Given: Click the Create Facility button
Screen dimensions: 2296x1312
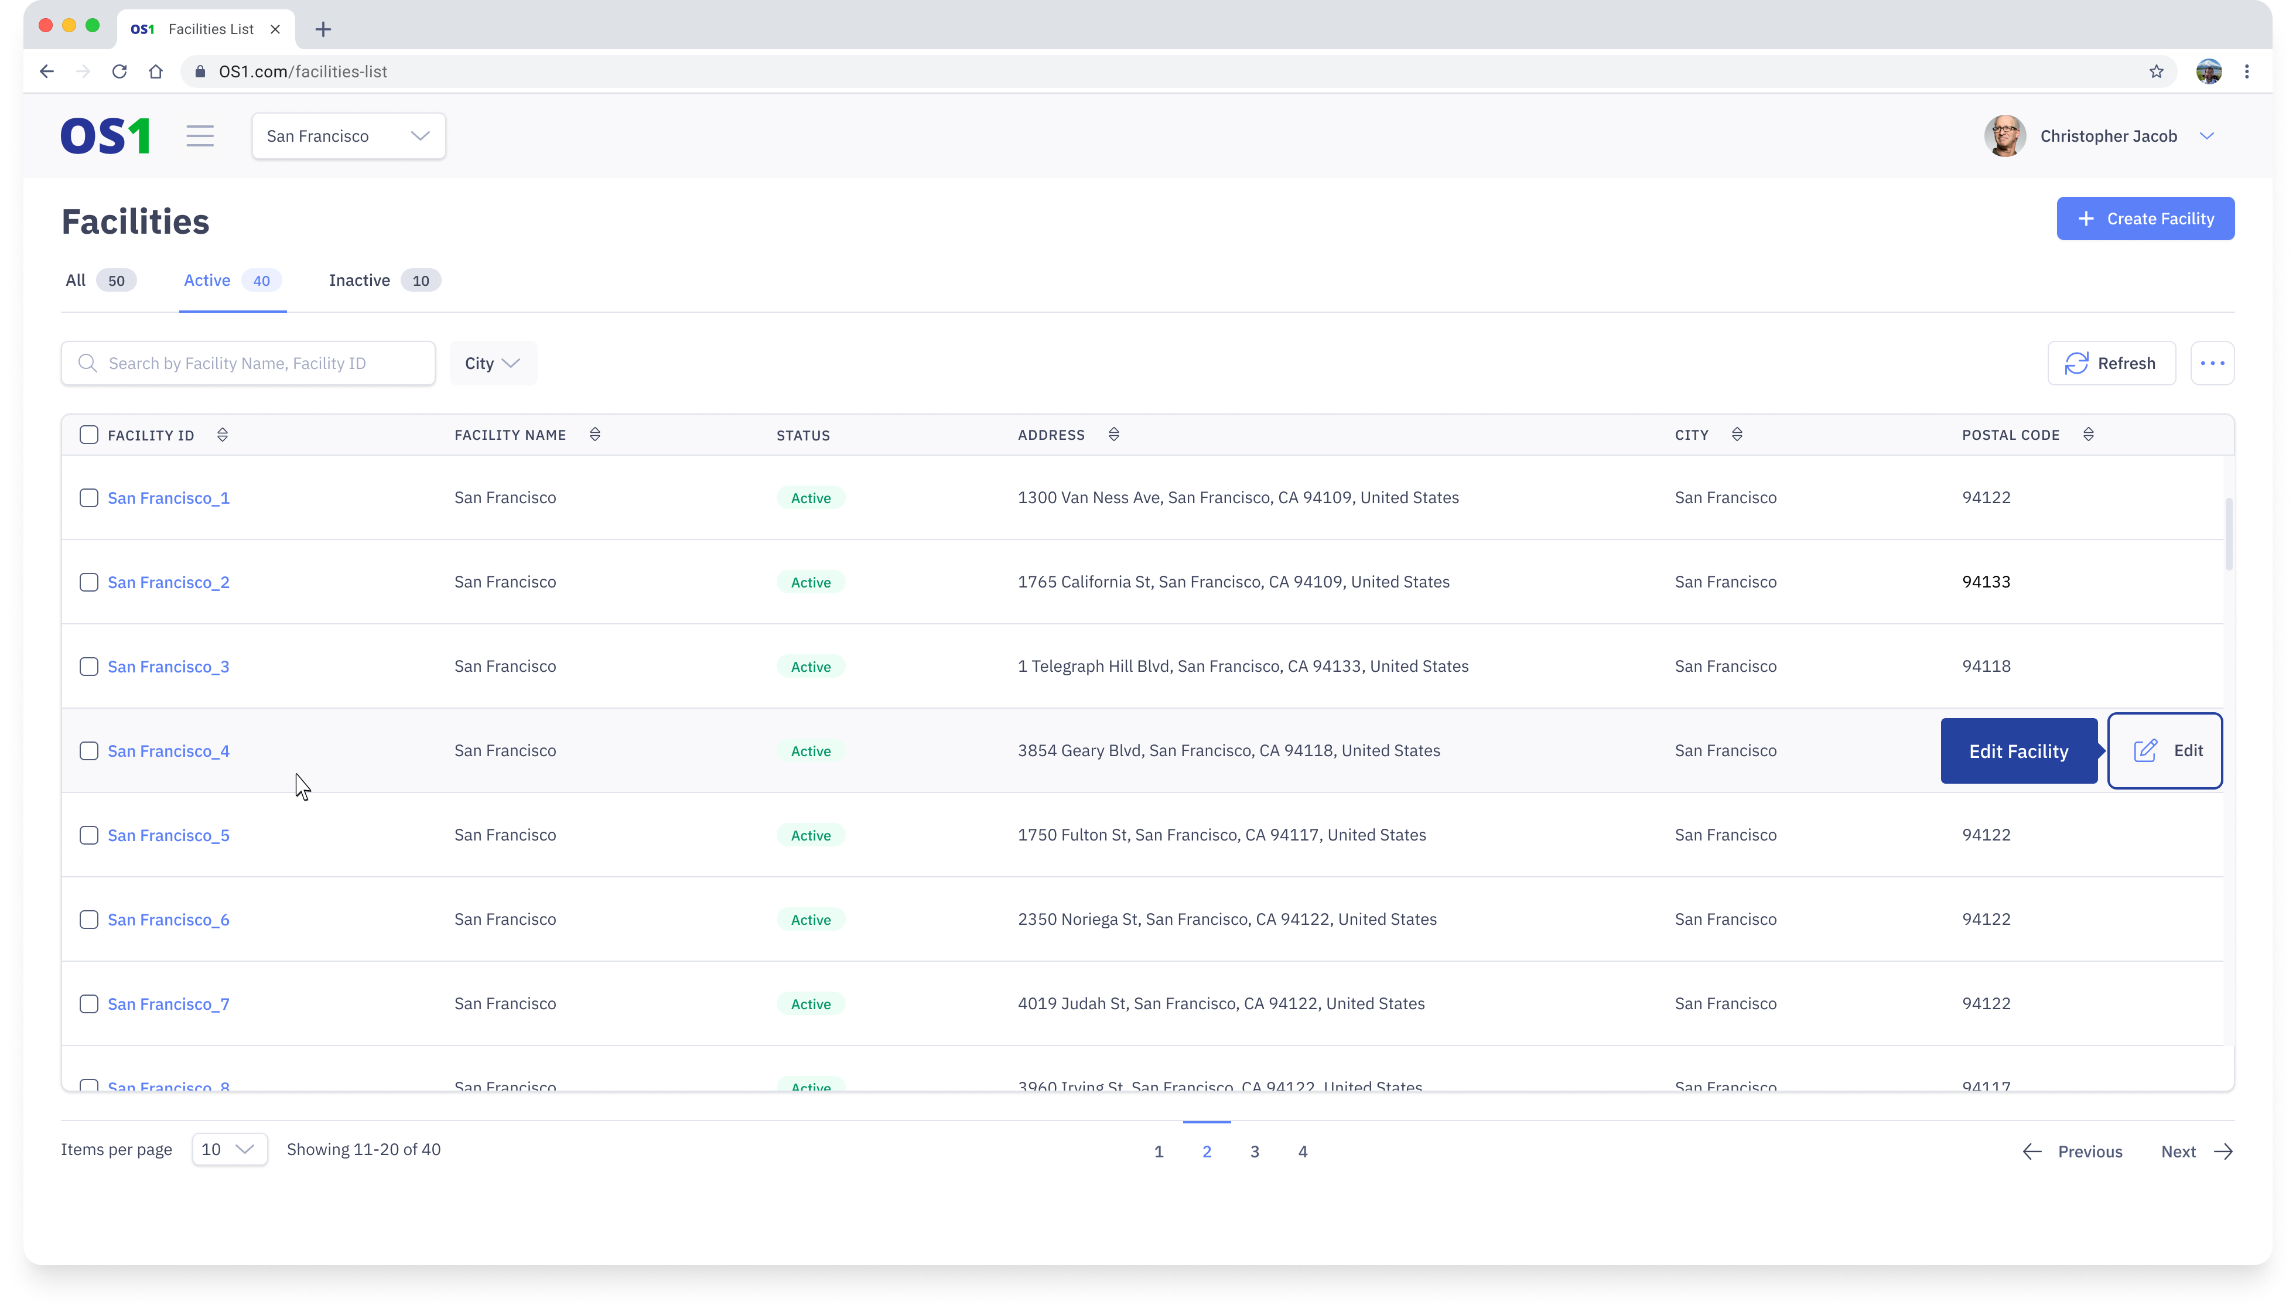Looking at the screenshot, I should coord(2145,219).
